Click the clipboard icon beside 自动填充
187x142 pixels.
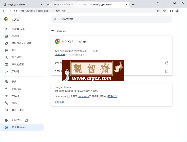click(6, 36)
